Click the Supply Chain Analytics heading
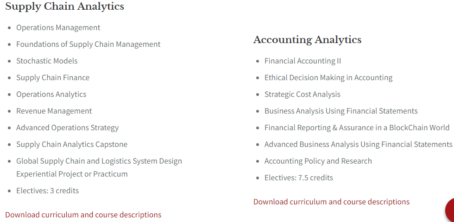Screen dimensions: 454x222 [64, 6]
